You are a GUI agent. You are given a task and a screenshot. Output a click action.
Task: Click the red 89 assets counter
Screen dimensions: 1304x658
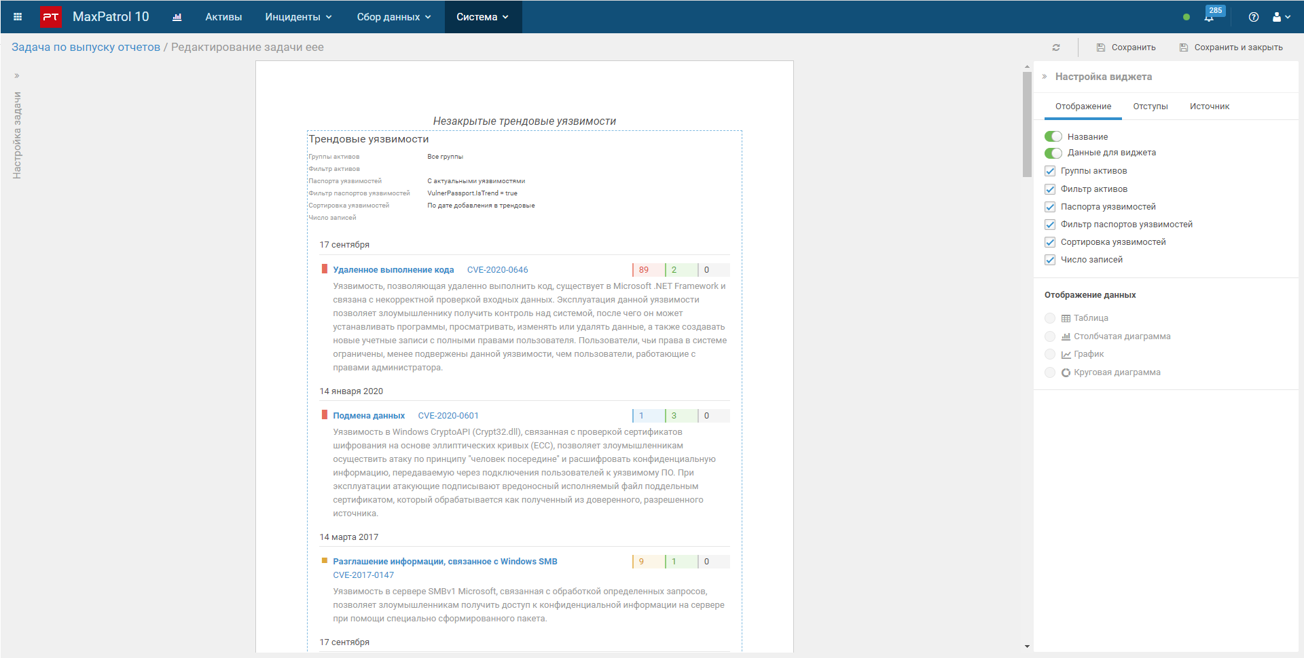tap(648, 270)
